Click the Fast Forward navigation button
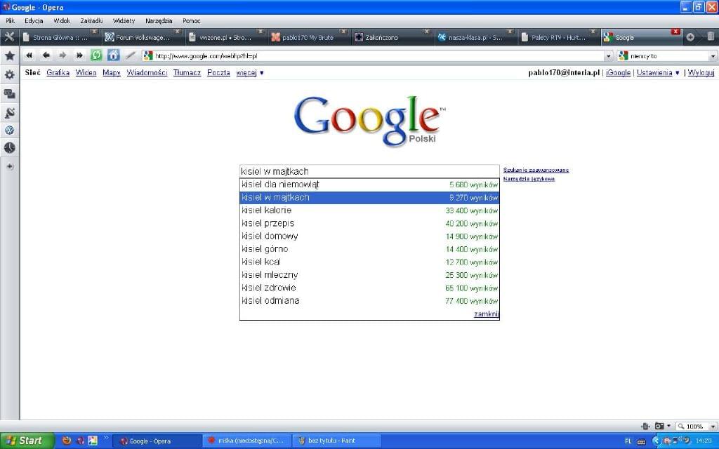 (x=79, y=55)
